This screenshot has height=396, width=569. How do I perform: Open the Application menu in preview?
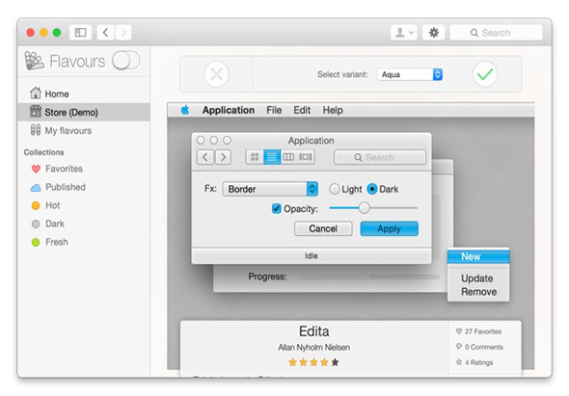click(x=229, y=110)
